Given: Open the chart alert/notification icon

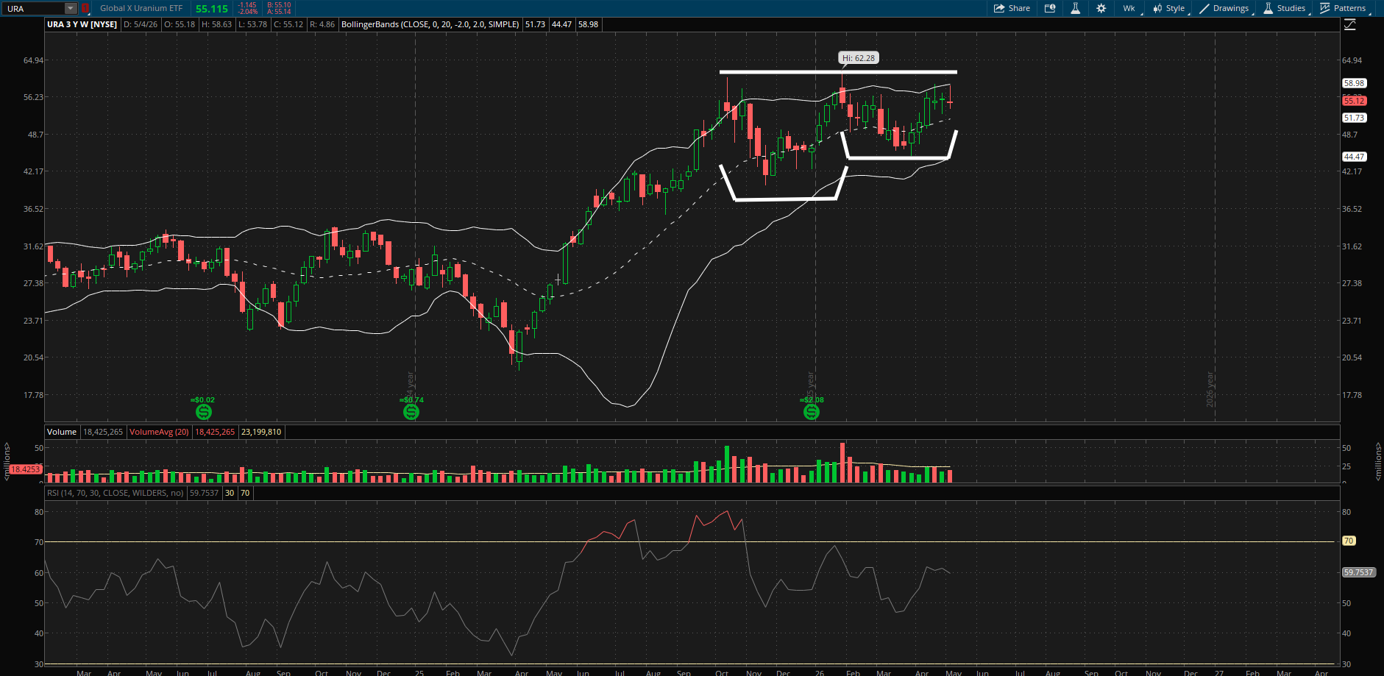Looking at the screenshot, I should point(1050,8).
